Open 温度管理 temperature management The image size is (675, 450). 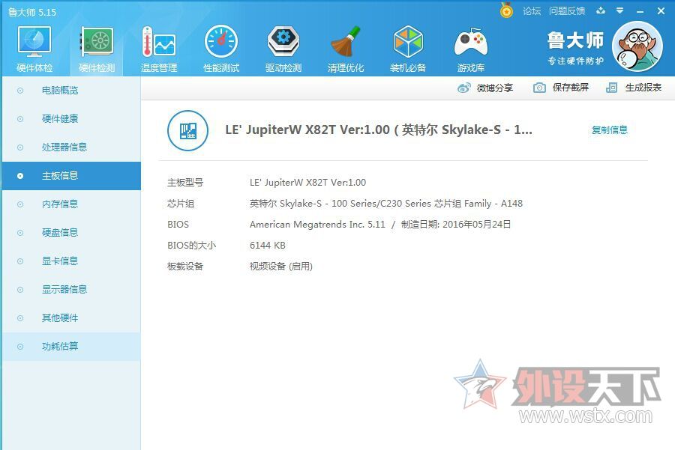click(x=159, y=48)
